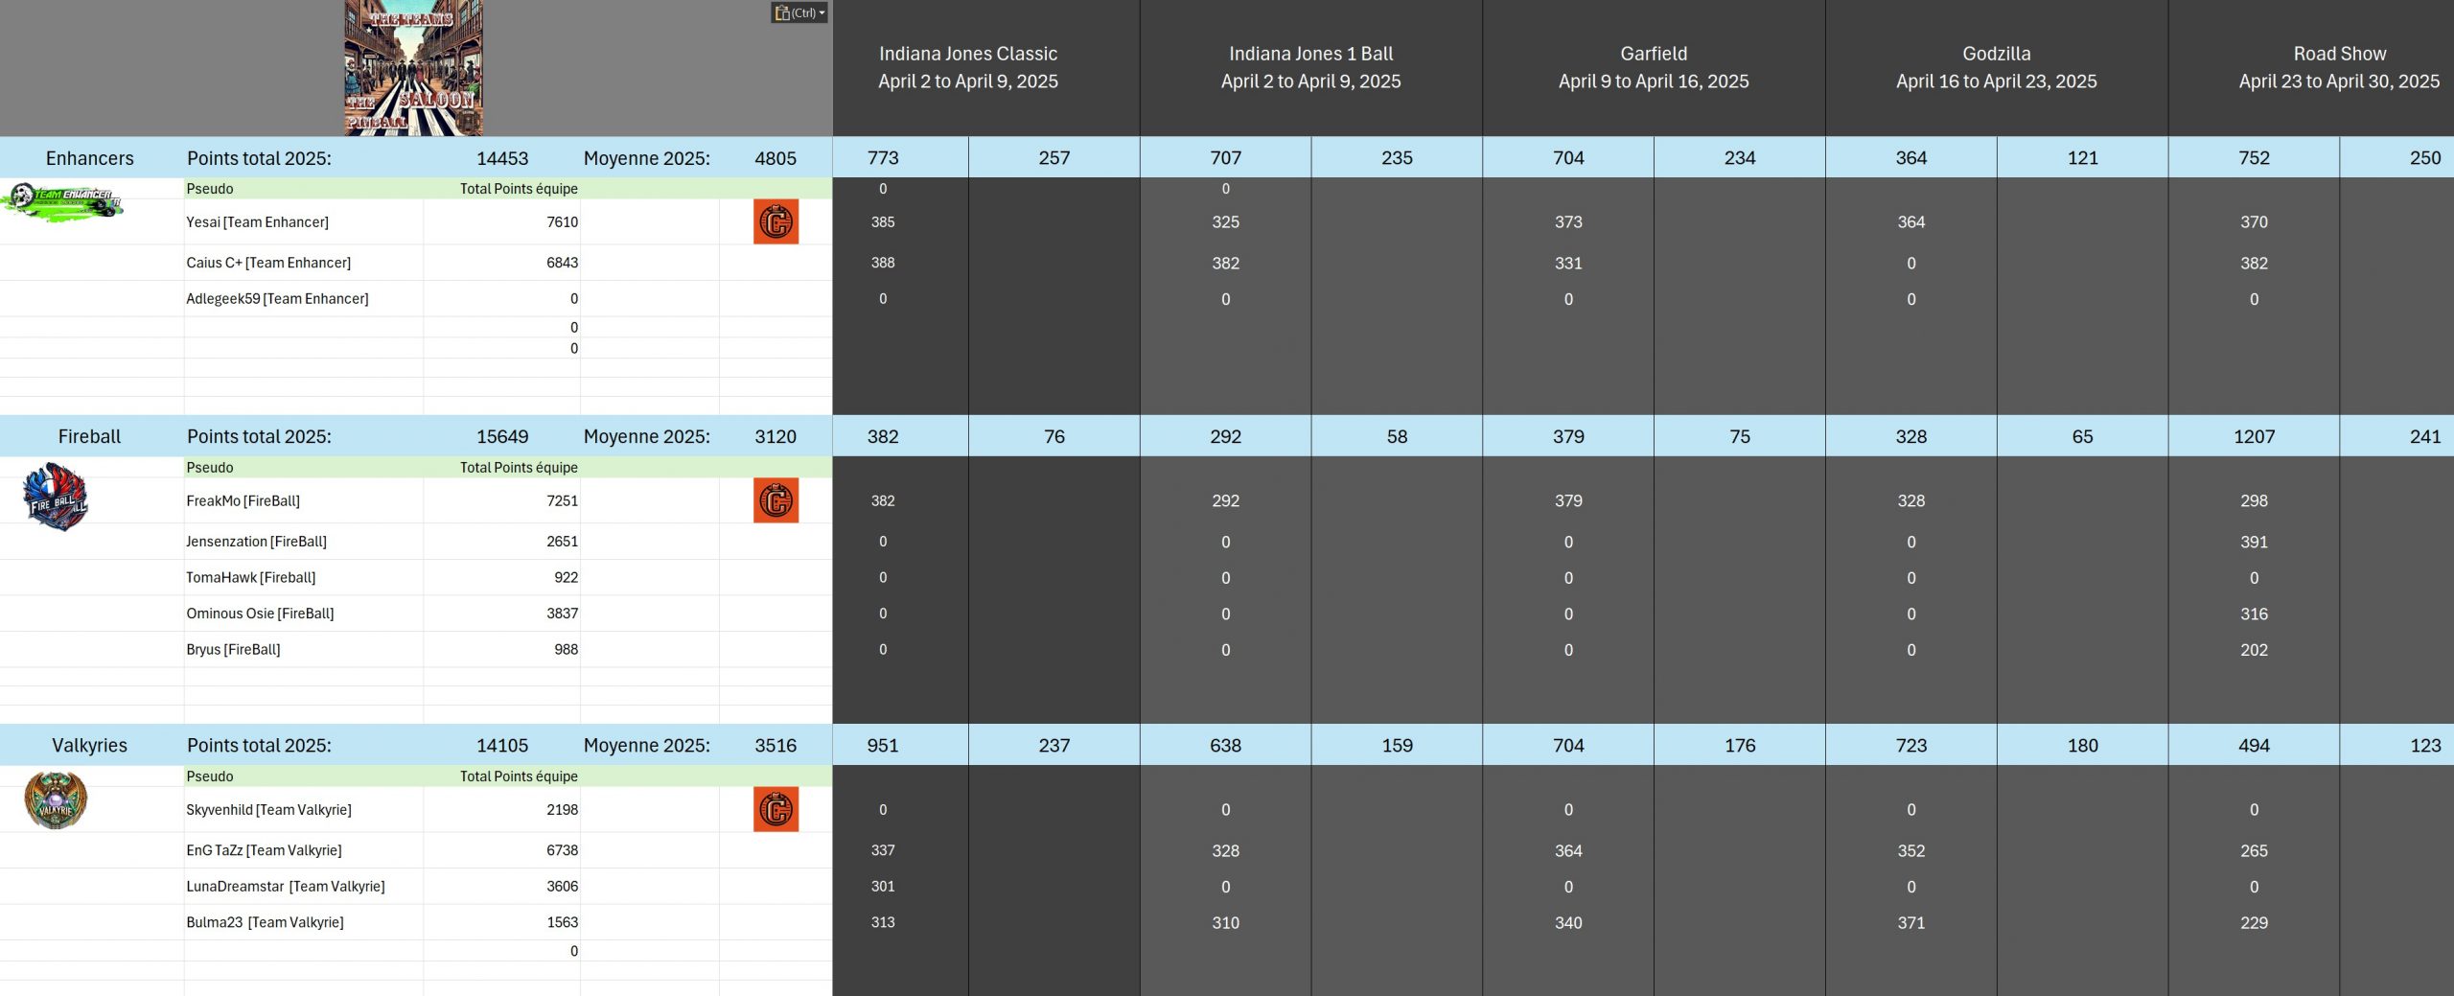The image size is (2454, 996).
Task: Select the Team Enhancer green logo
Action: [62, 201]
